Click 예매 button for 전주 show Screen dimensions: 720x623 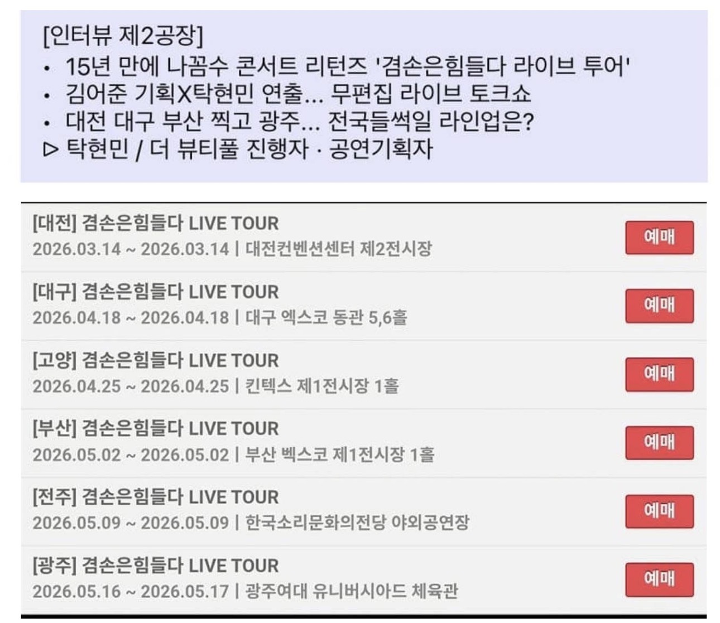[x=659, y=511]
